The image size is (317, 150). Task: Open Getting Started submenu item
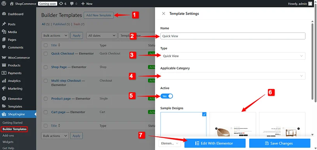(12, 122)
